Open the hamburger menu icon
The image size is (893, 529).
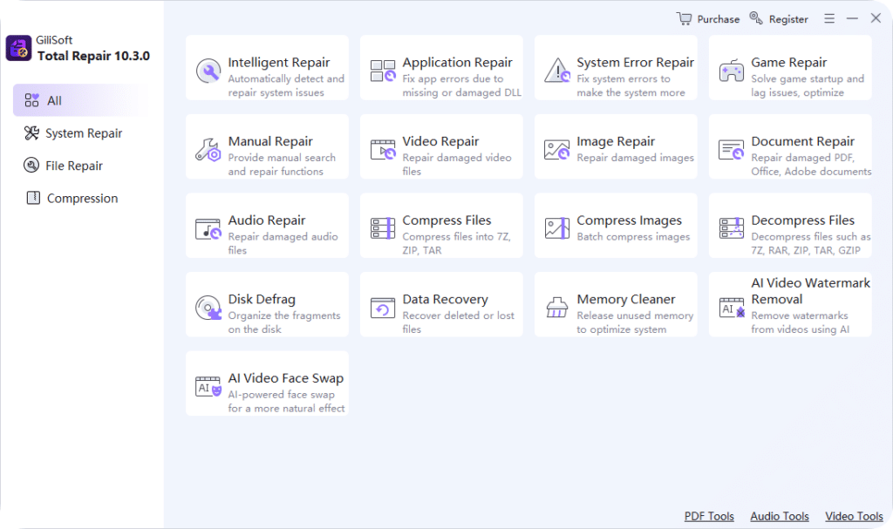829,19
